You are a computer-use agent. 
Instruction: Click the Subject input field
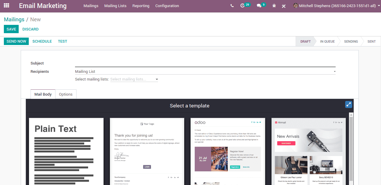pos(205,63)
